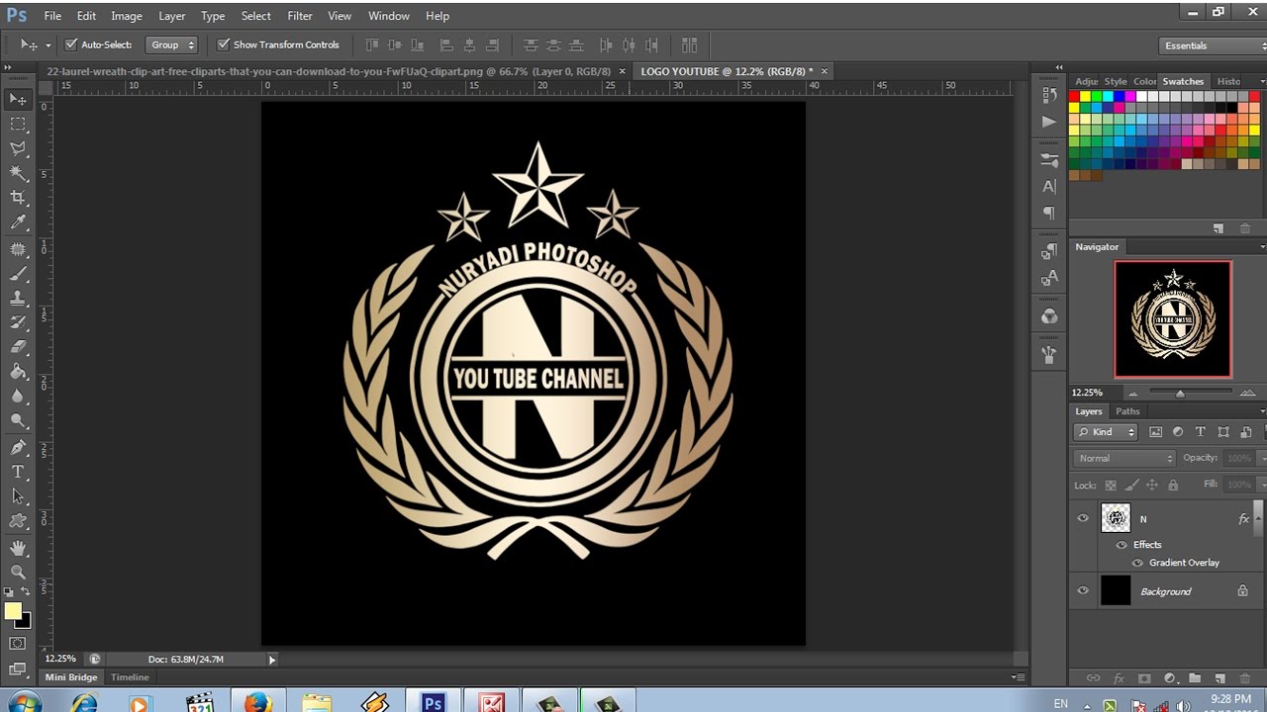The height and width of the screenshot is (712, 1267).
Task: Click the Navigator zoom slider
Action: coord(1180,393)
